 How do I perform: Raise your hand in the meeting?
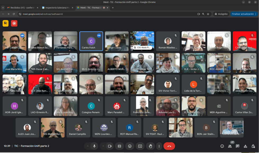click(150, 146)
